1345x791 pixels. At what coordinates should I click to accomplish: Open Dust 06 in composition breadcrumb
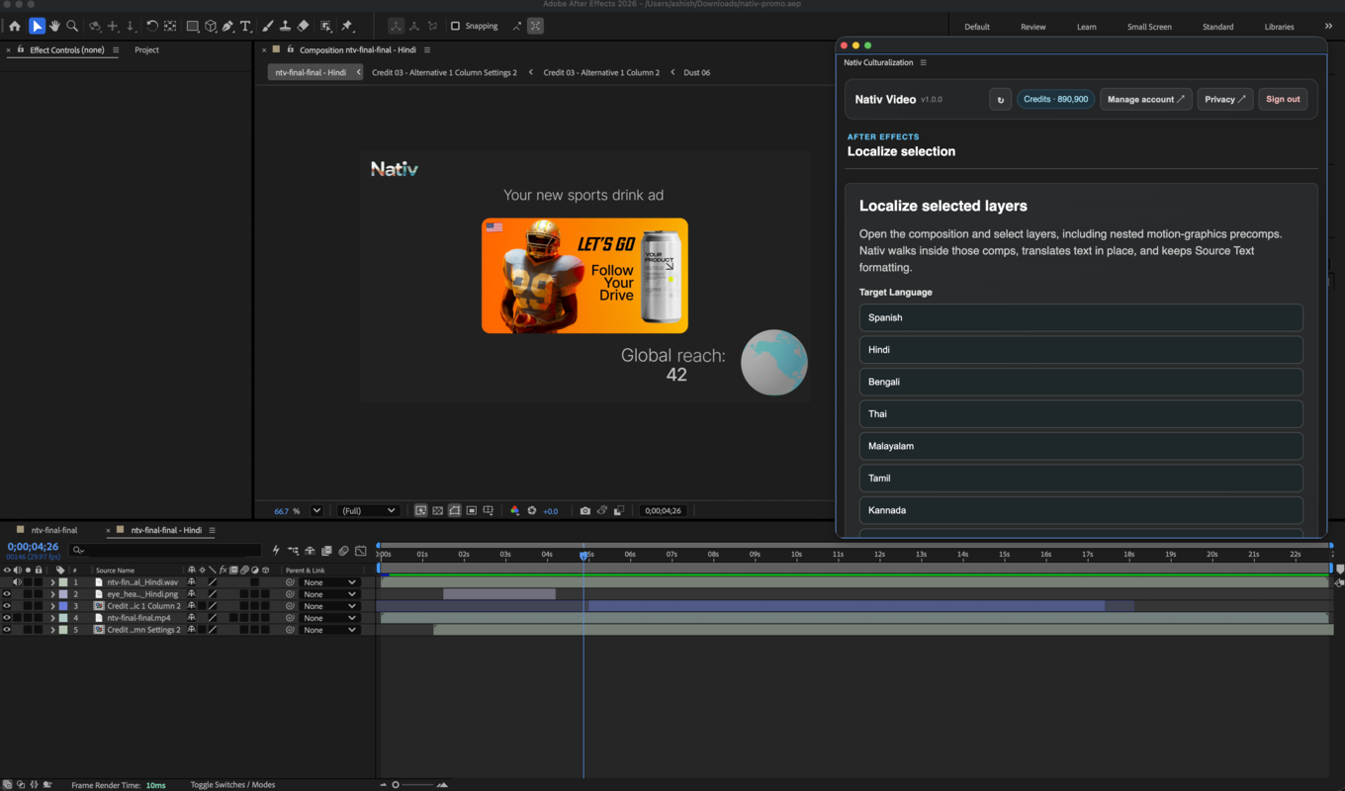(x=697, y=72)
